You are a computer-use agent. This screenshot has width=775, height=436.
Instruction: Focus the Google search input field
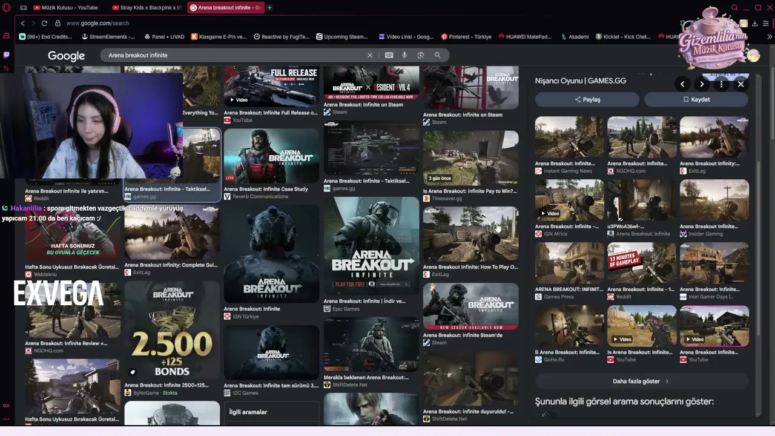pos(236,55)
